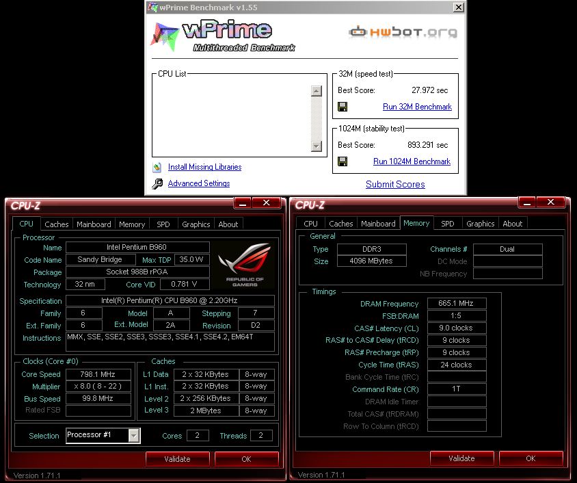Click the DRAM Frequency value 665.1 MHz
The height and width of the screenshot is (483, 577).
tap(456, 303)
